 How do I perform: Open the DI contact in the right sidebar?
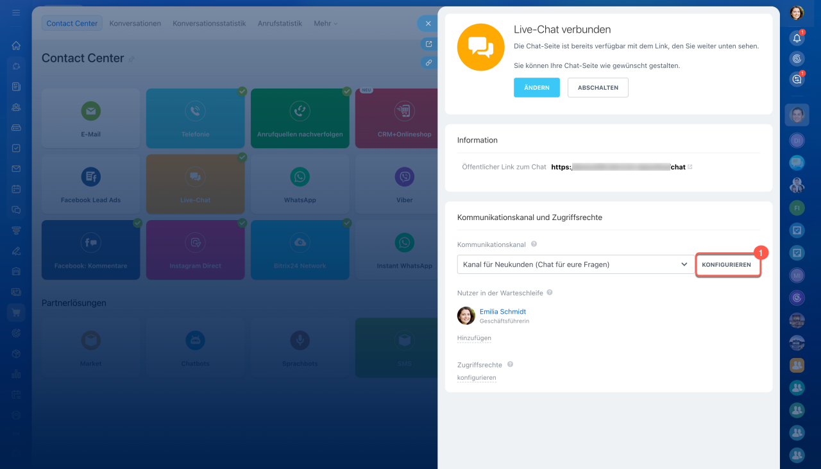click(797, 140)
